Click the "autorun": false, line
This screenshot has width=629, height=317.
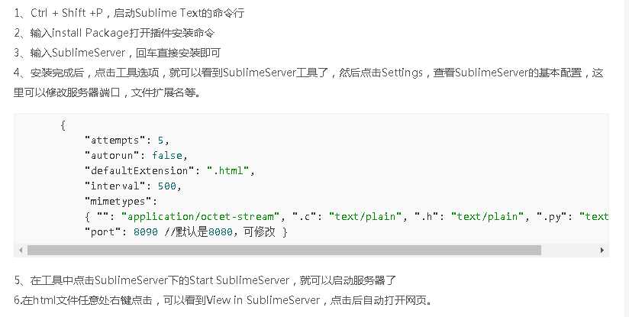point(136,155)
